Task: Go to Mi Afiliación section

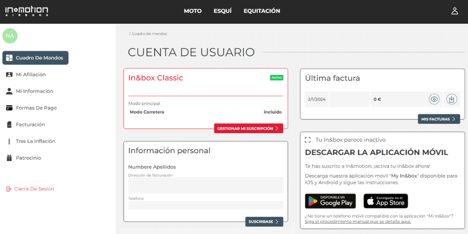Action: click(30, 74)
